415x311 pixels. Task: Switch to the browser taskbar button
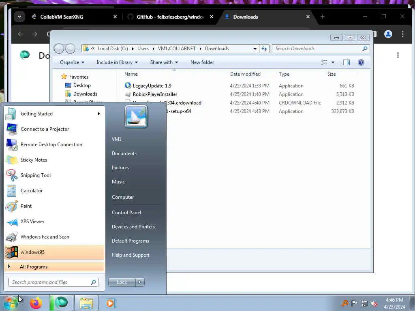(x=61, y=303)
